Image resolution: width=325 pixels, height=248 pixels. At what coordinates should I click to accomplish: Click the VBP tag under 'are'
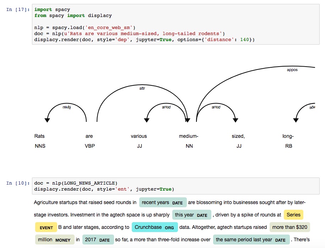point(89,146)
